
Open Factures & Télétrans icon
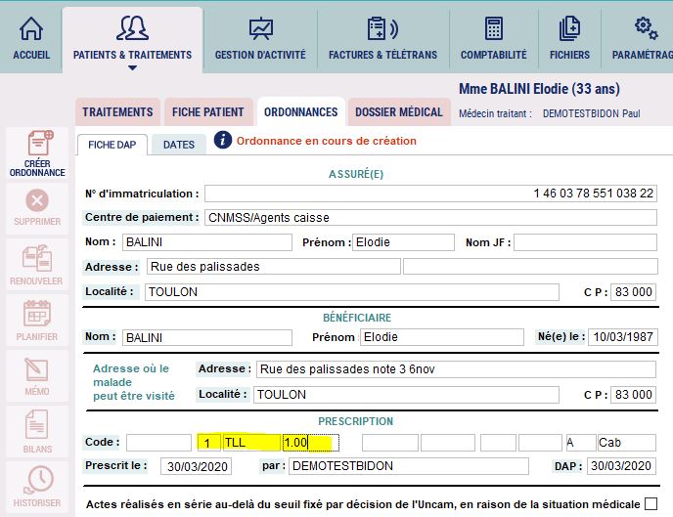coord(382,28)
